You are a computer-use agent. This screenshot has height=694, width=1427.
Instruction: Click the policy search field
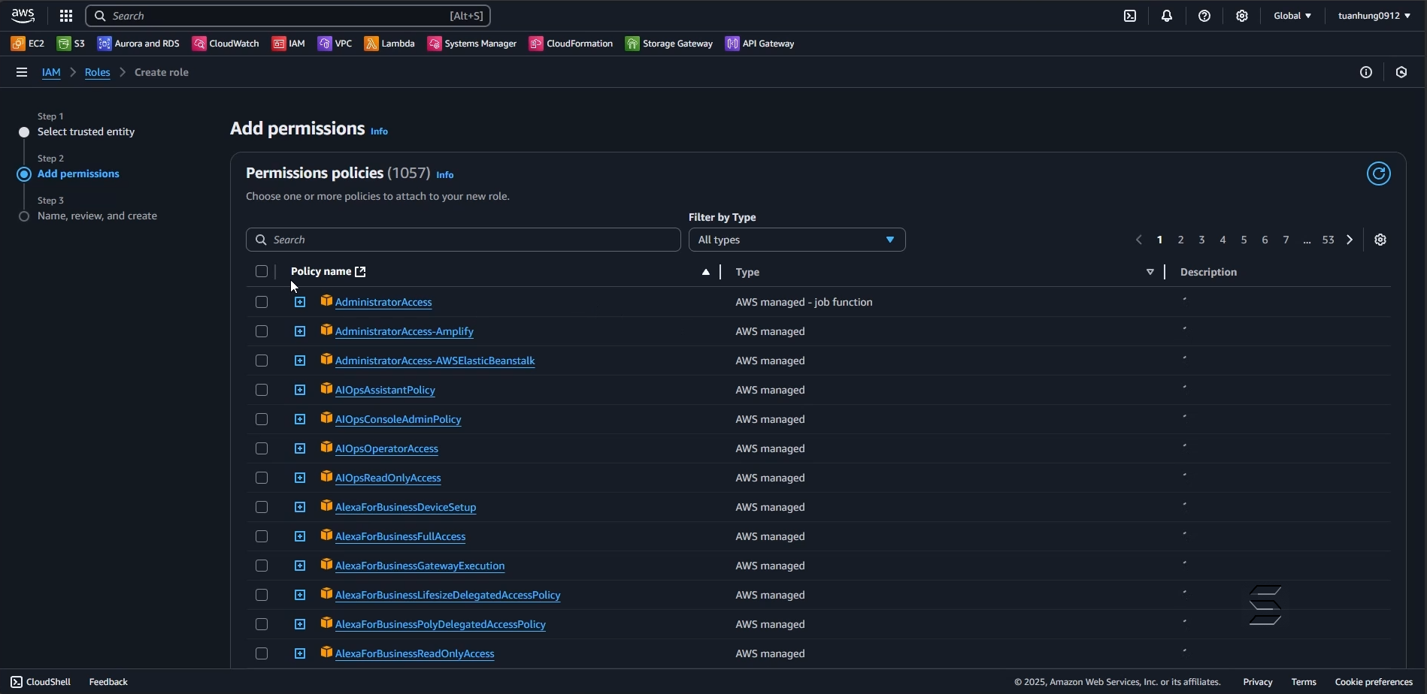pyautogui.click(x=463, y=240)
